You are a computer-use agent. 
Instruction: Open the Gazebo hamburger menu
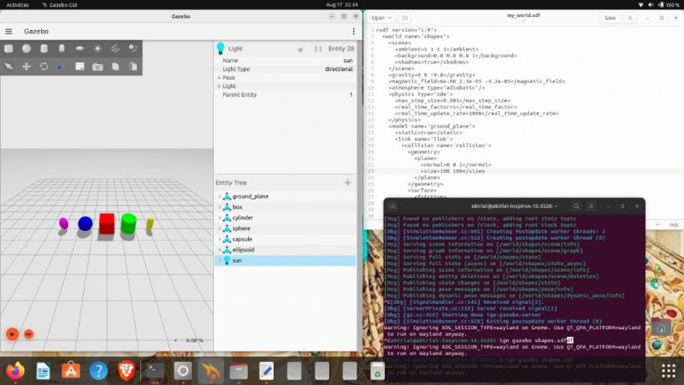point(9,32)
